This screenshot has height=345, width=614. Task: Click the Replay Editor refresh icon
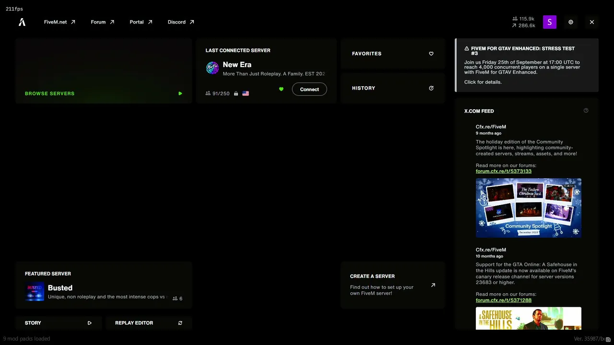(x=180, y=323)
